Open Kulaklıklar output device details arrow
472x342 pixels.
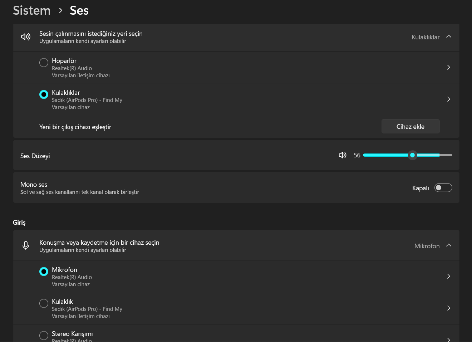point(448,99)
